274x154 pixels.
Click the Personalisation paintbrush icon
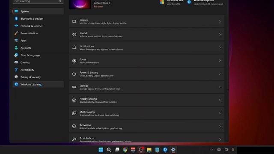point(16,33)
